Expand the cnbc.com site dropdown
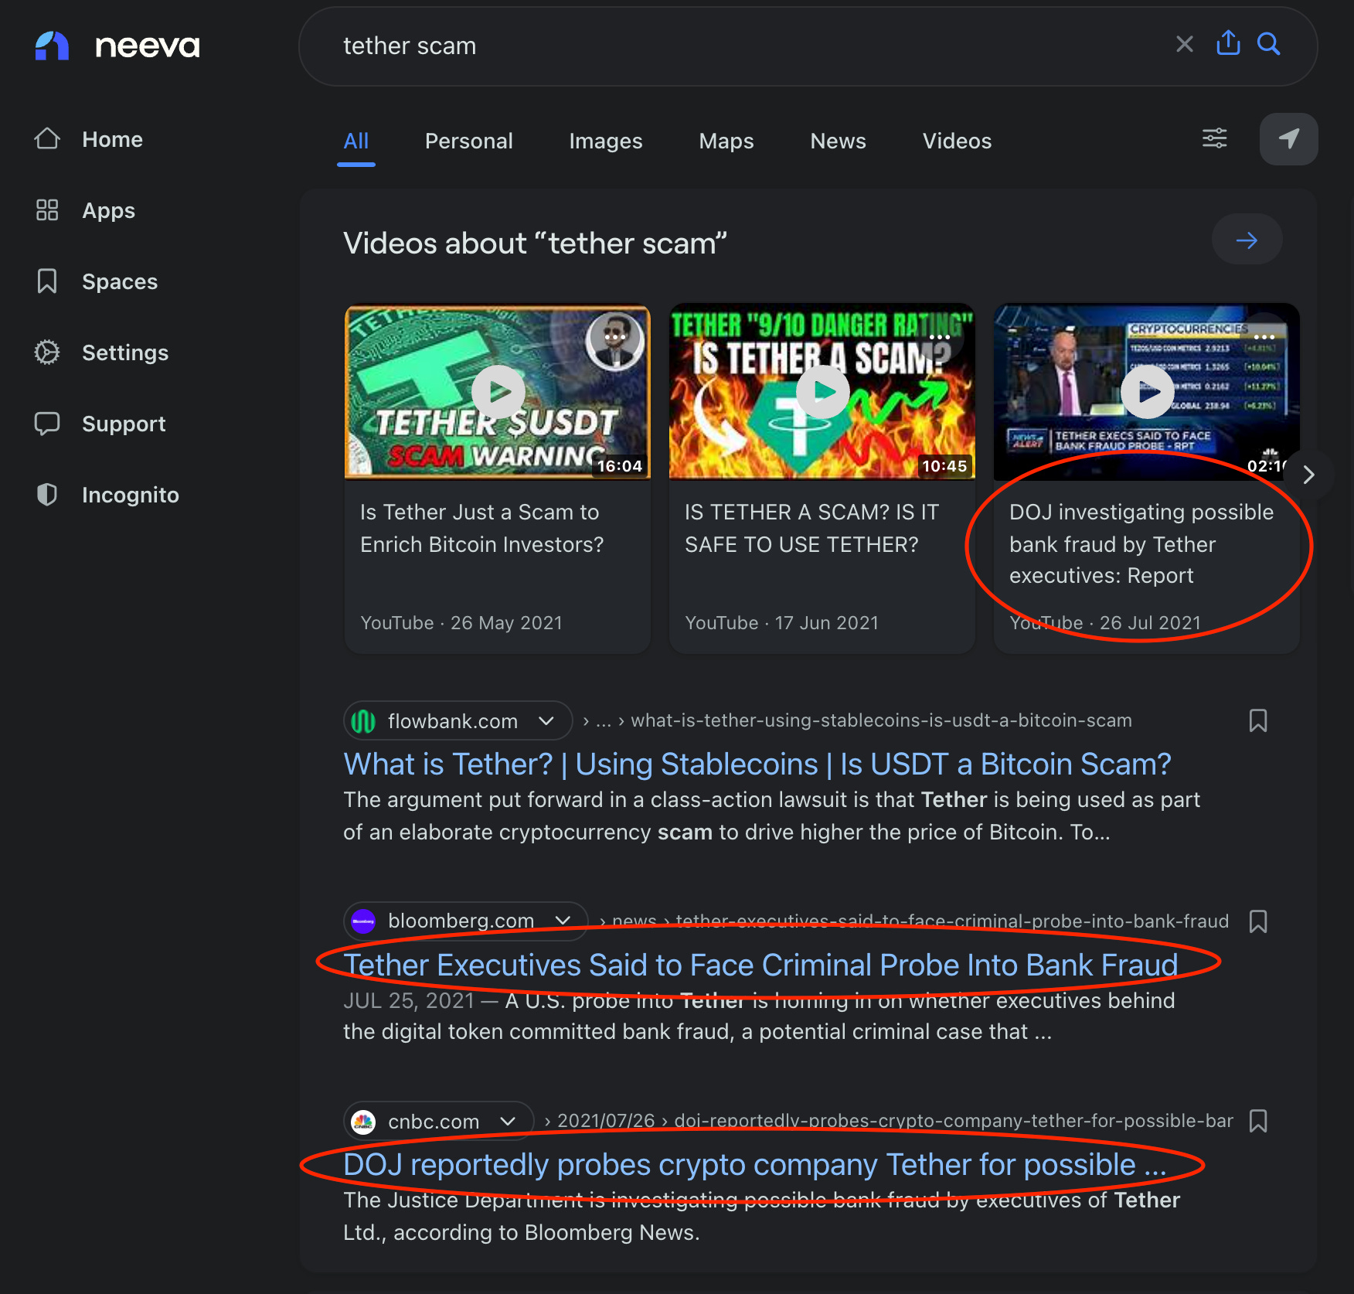This screenshot has width=1354, height=1294. pyautogui.click(x=508, y=1121)
